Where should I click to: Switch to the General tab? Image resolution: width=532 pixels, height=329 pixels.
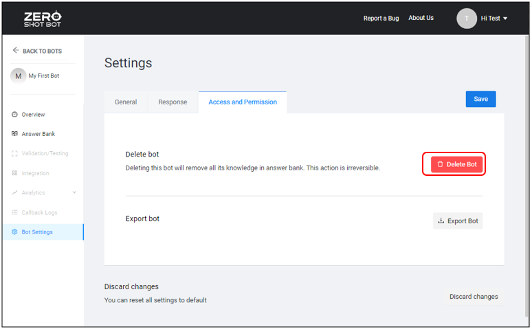click(x=126, y=102)
